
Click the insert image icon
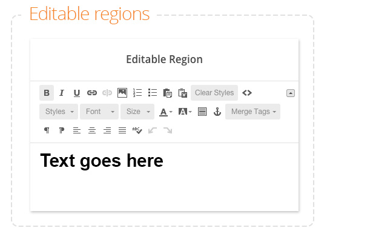click(122, 93)
